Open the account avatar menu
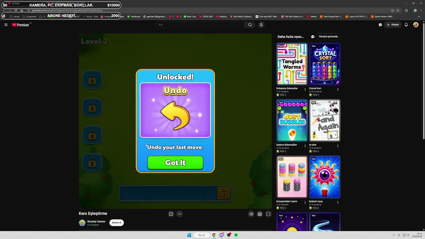This screenshot has height=239, width=425. 416,25
